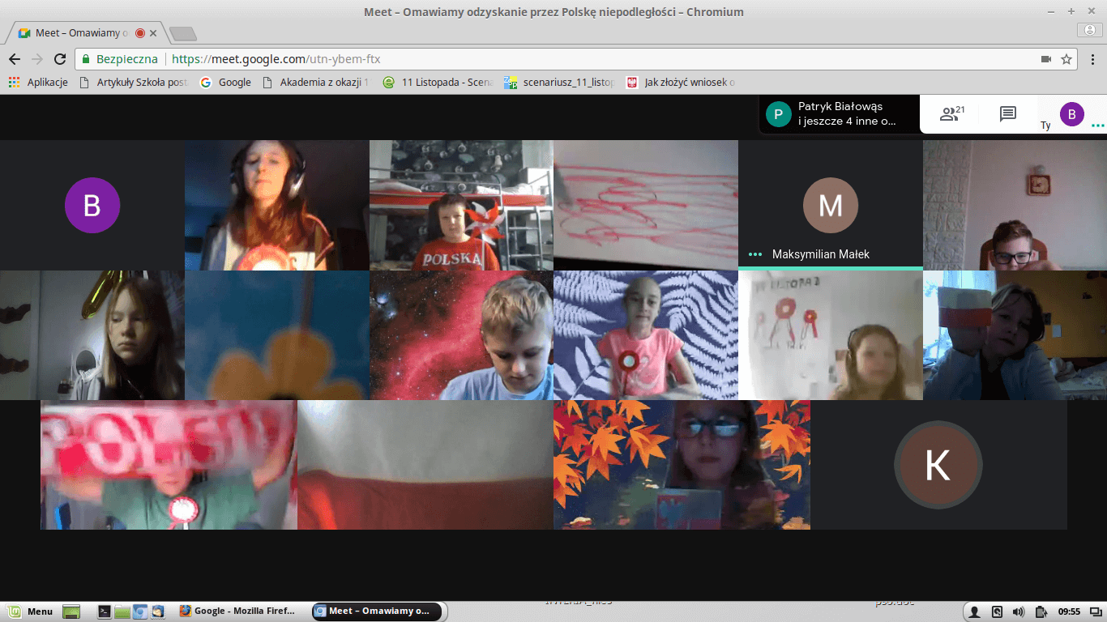Reload the Meet page

click(x=59, y=59)
